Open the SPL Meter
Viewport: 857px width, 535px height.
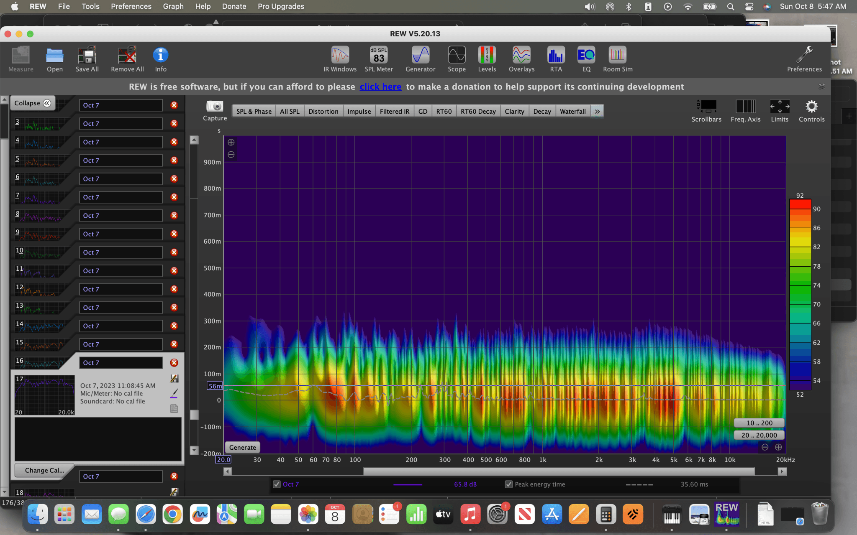point(379,59)
